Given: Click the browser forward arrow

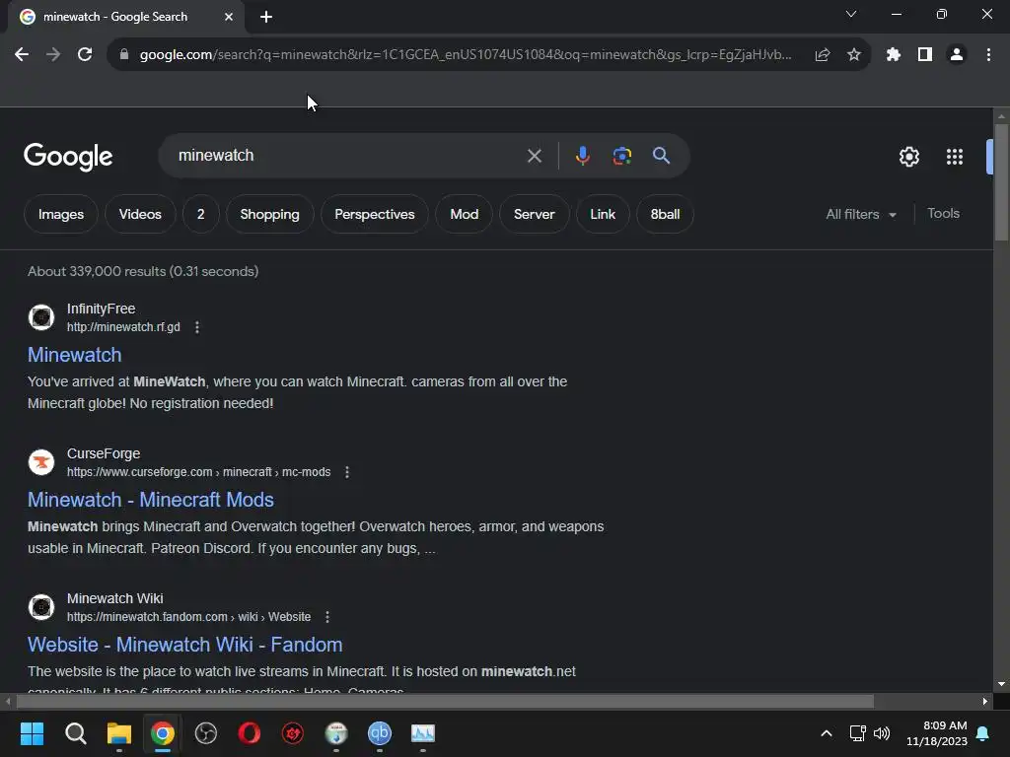Looking at the screenshot, I should pos(53,55).
